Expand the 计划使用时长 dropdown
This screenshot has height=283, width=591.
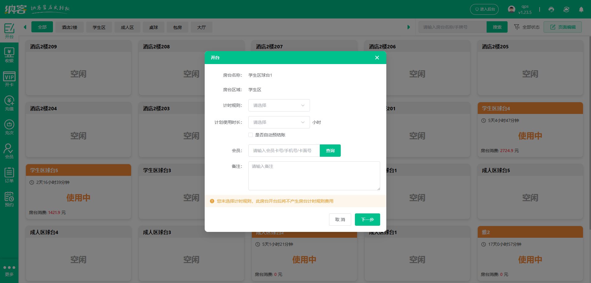[x=279, y=122]
